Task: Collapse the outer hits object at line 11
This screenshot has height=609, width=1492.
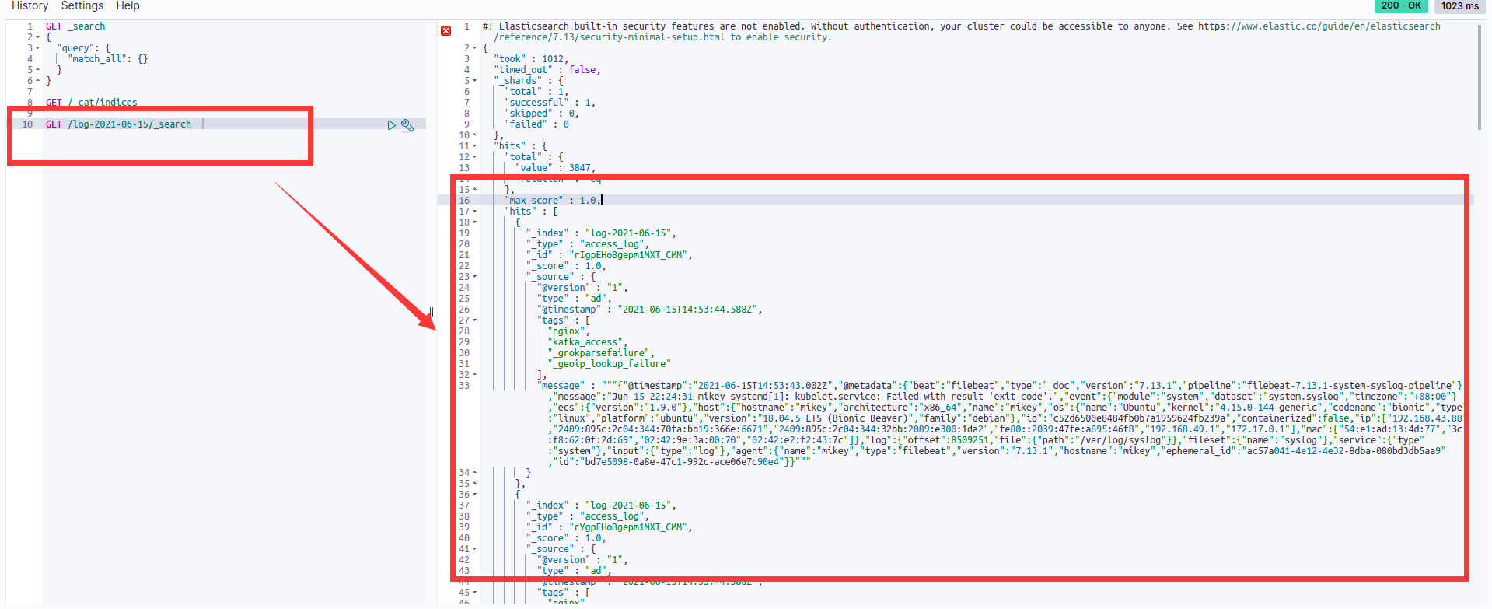Action: point(475,146)
